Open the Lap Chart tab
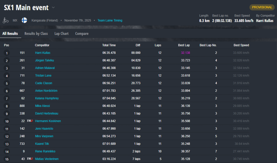The height and width of the screenshot is (163, 277). click(61, 34)
